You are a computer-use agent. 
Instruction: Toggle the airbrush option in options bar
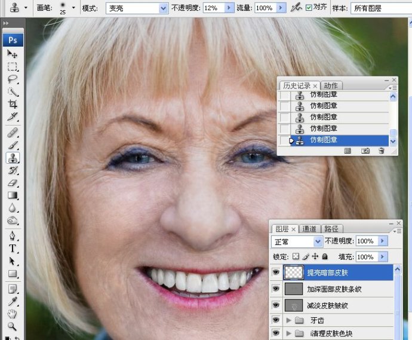pos(296,8)
